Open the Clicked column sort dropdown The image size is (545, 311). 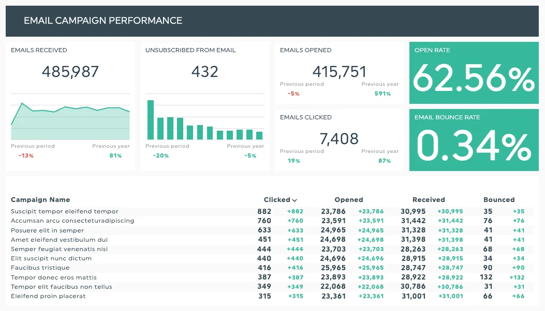pos(294,199)
